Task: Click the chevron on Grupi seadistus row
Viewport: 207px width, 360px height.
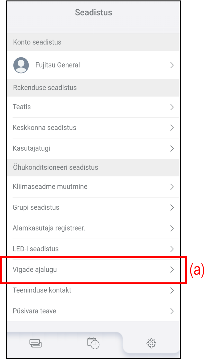Action: [172, 207]
